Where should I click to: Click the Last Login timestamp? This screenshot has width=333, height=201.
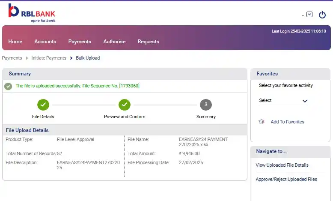[299, 31]
